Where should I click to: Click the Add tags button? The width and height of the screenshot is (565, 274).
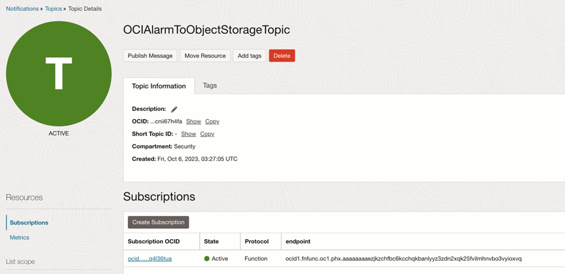click(x=249, y=56)
